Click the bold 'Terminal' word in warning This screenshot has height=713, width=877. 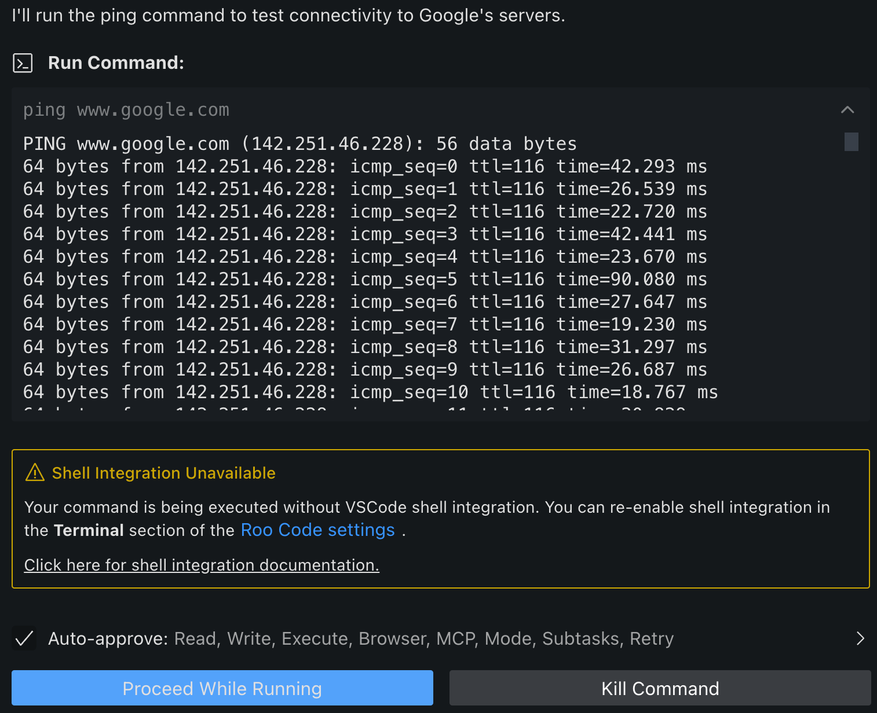pos(89,530)
